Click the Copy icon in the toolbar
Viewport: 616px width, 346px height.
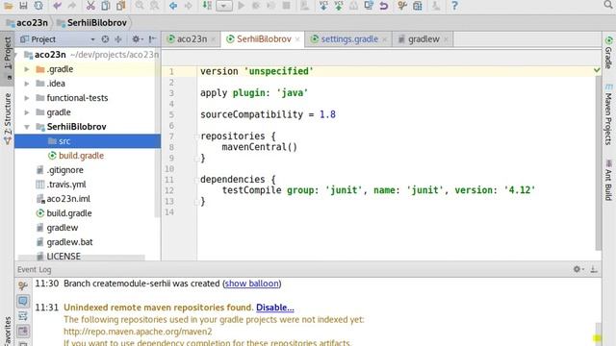pos(106,6)
